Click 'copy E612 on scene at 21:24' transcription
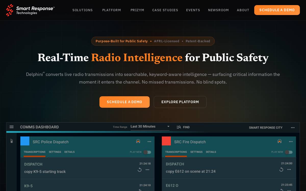The image size is (306, 191). (x=191, y=171)
